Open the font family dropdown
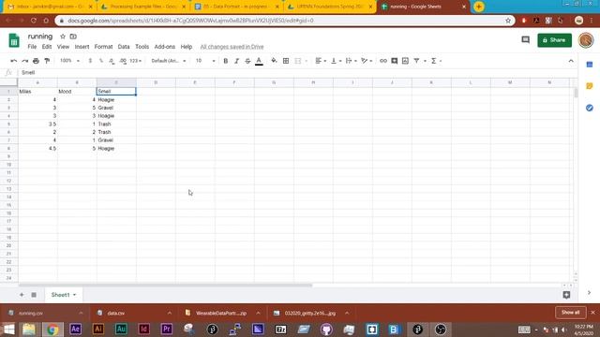The height and width of the screenshot is (337, 600). point(169,61)
